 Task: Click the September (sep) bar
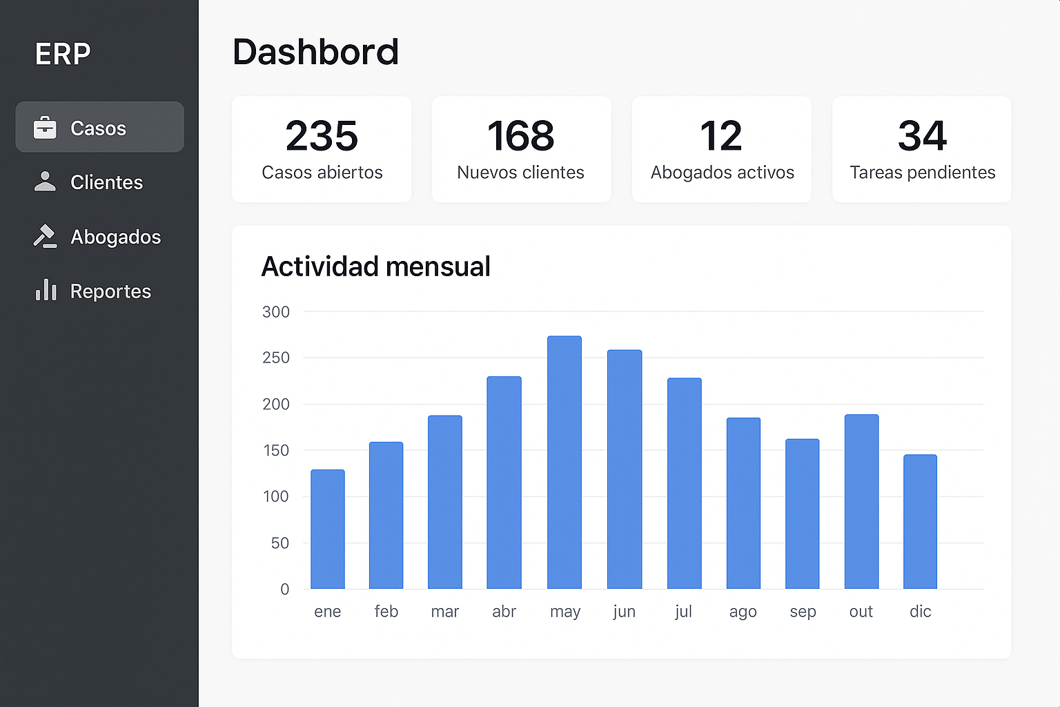(802, 514)
